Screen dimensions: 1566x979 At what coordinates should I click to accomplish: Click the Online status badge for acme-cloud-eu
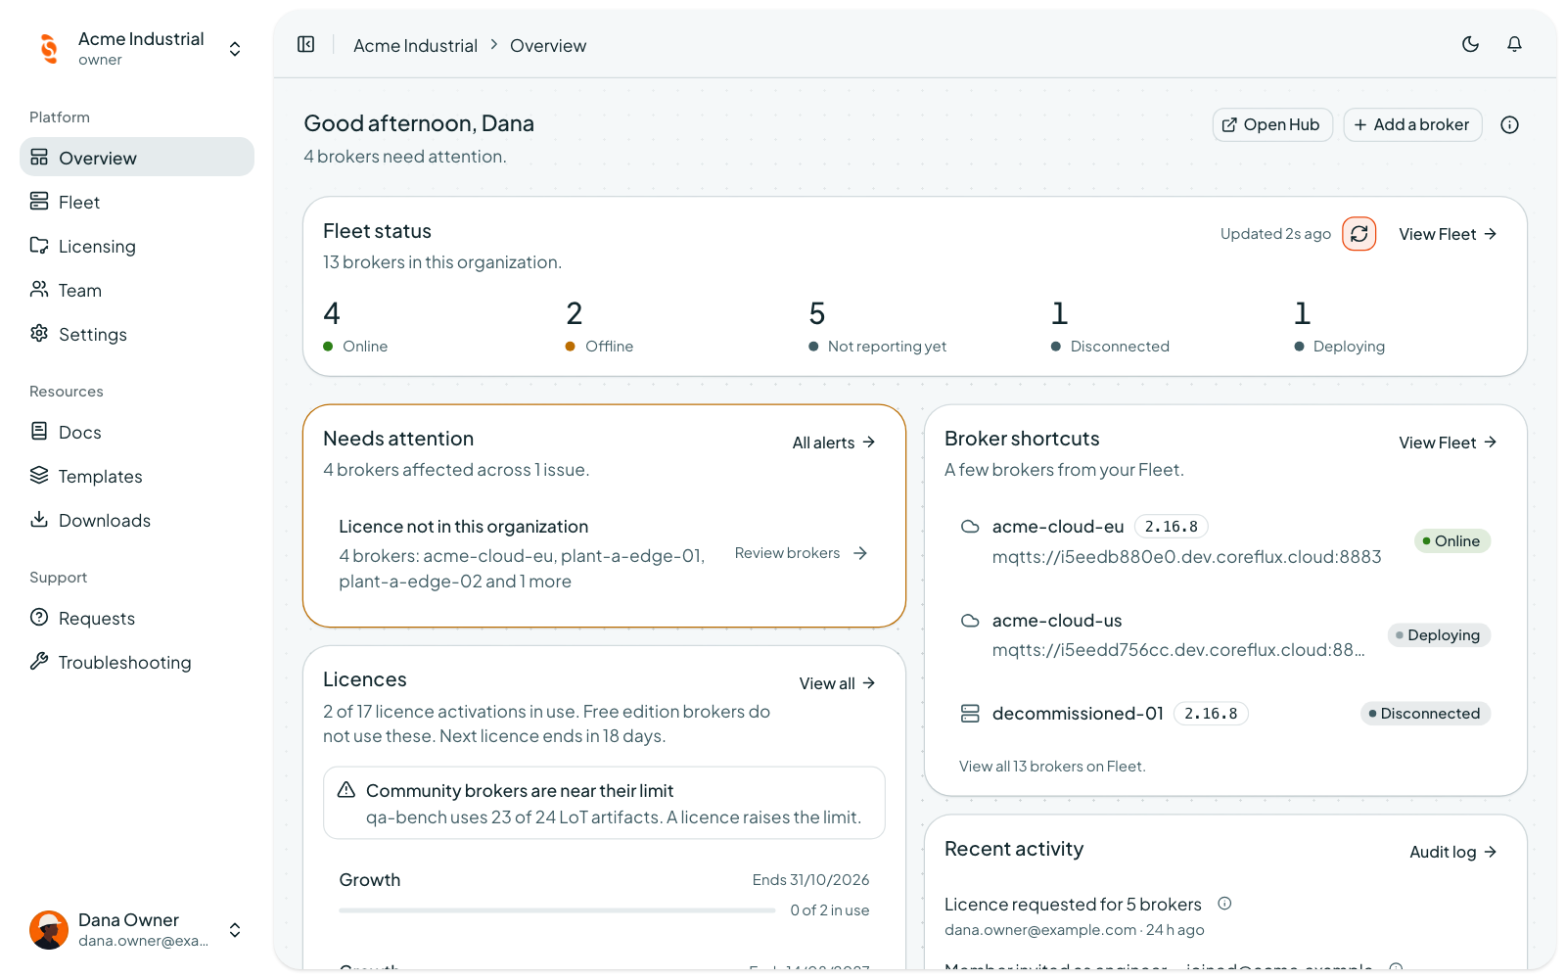(1452, 541)
